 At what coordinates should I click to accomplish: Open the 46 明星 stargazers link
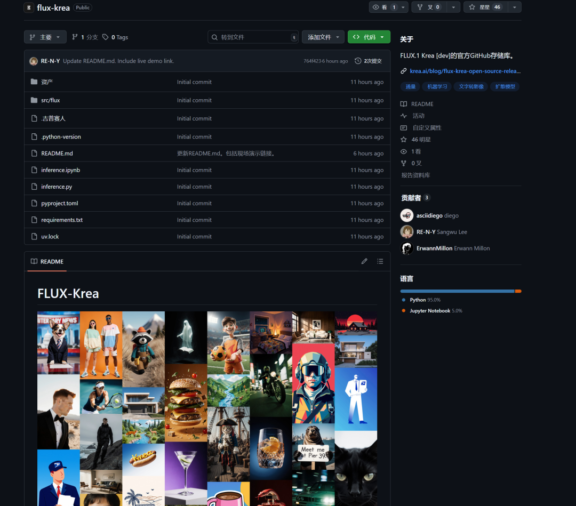[421, 140]
